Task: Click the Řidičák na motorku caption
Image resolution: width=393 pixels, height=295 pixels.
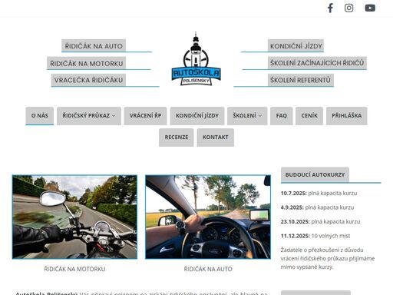Action: (x=74, y=269)
